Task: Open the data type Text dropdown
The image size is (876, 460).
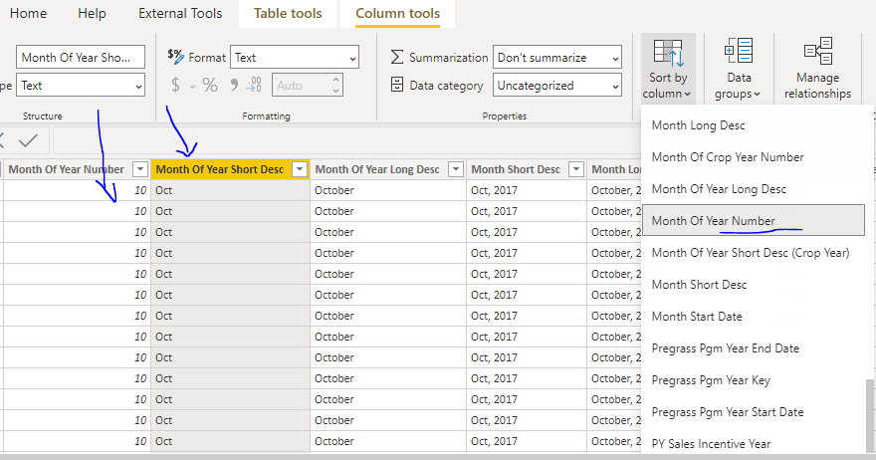Action: click(x=81, y=85)
